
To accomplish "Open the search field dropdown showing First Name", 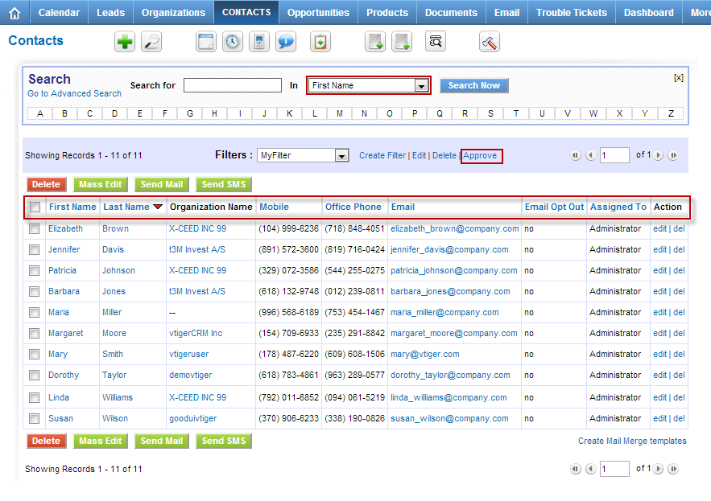I will coord(369,85).
